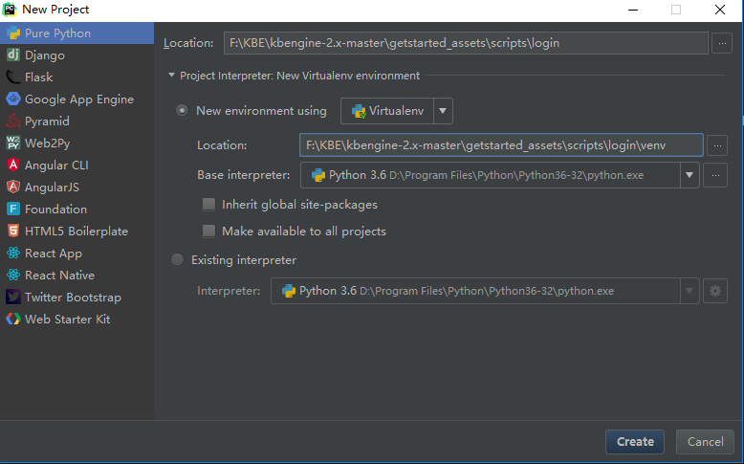The width and height of the screenshot is (744, 464).
Task: Choose the Angular CLI icon
Action: (13, 166)
